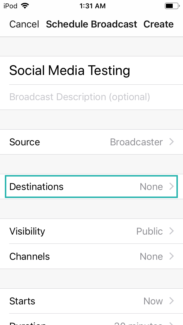Change the Broadcaster source value
183x325 pixels.
coord(136,142)
